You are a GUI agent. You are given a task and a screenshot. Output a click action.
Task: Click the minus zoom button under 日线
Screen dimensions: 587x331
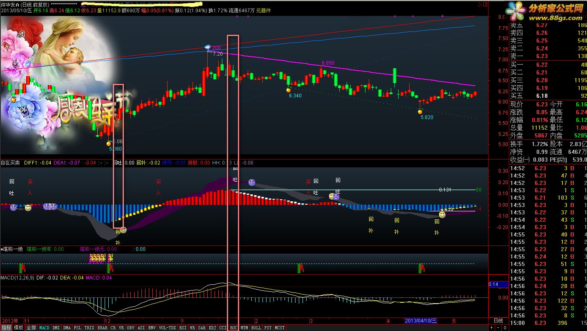[498, 328]
